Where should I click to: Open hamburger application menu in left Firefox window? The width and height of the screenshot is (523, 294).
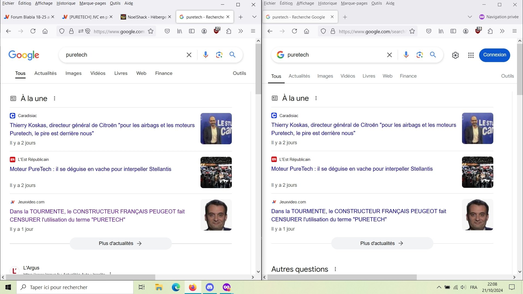[253, 31]
